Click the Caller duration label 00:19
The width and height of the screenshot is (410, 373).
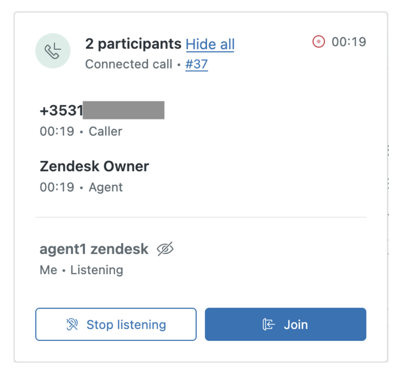tap(57, 131)
